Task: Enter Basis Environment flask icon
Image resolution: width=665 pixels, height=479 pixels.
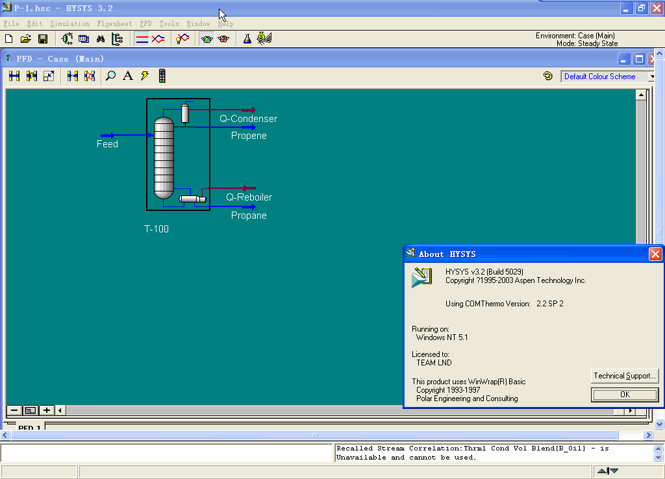Action: (x=247, y=39)
